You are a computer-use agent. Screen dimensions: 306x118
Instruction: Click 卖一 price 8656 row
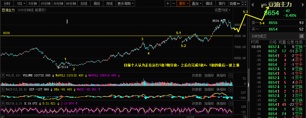278,23
